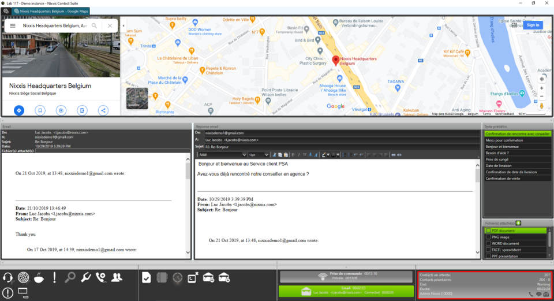Image resolution: width=554 pixels, height=301 pixels.
Task: Select 'Confirmation de vente' predefined text
Action: point(517,179)
